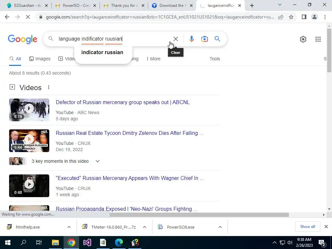The height and width of the screenshot is (249, 332).
Task: Open the tab search dropdown arrow
Action: (x=280, y=5)
